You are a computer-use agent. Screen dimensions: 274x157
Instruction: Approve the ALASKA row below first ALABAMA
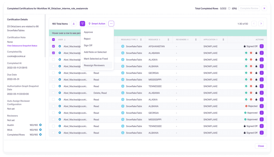[246, 60]
